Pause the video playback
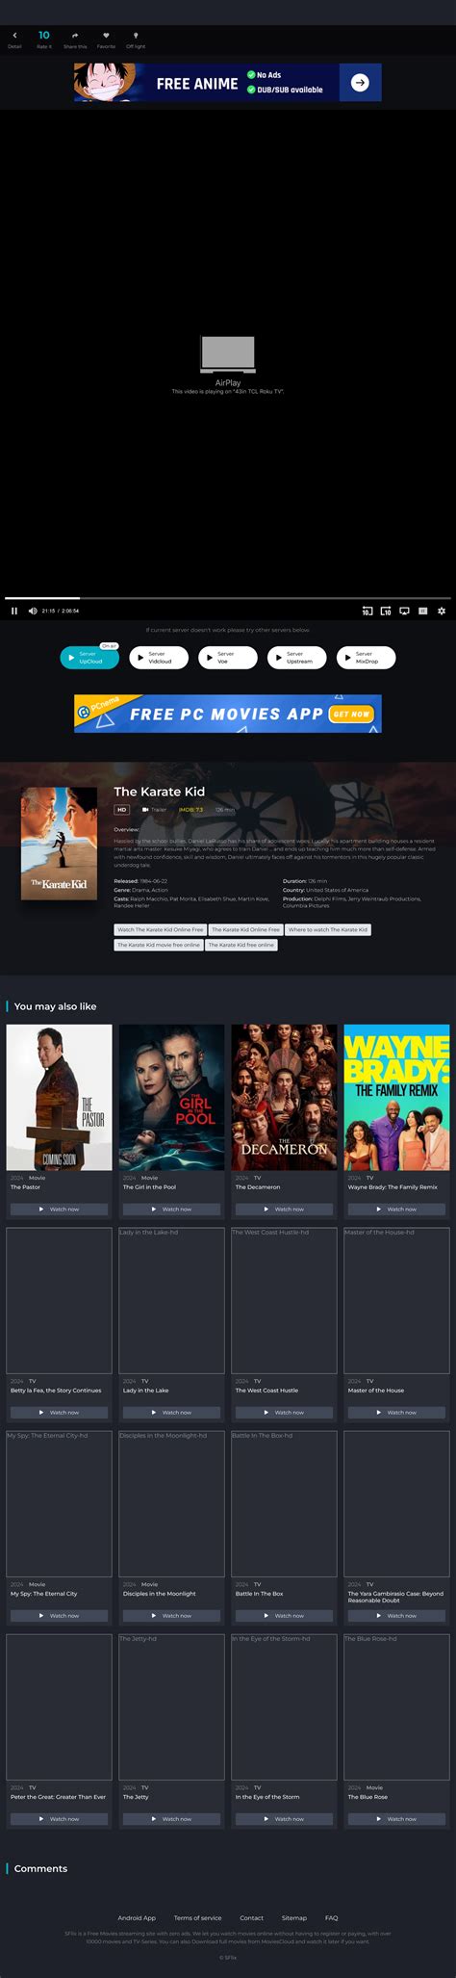456x1978 pixels. [14, 611]
